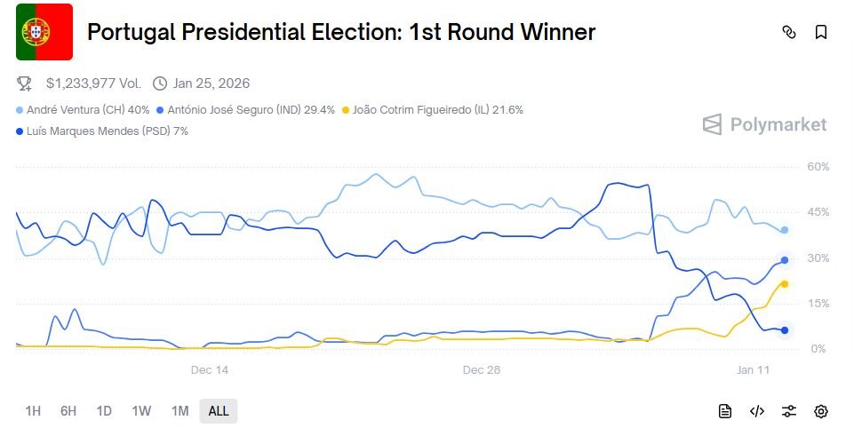The width and height of the screenshot is (854, 436).
Task: Select the ALL time range
Action: click(219, 411)
